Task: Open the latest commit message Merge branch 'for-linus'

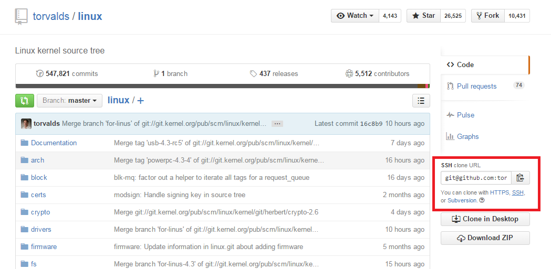Action: [x=164, y=123]
